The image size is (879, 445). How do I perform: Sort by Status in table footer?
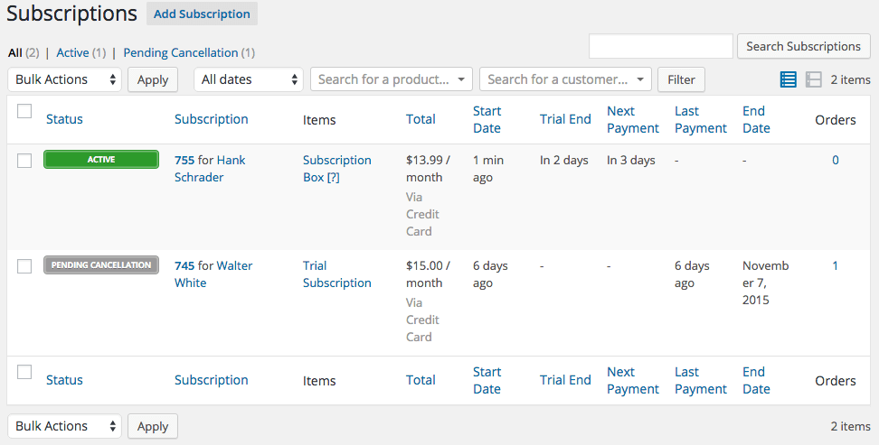pos(64,380)
